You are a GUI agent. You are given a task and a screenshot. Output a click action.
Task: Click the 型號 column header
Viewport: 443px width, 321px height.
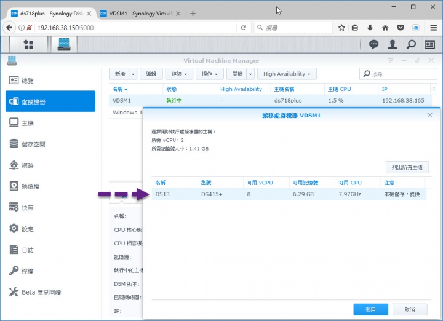tap(220, 183)
